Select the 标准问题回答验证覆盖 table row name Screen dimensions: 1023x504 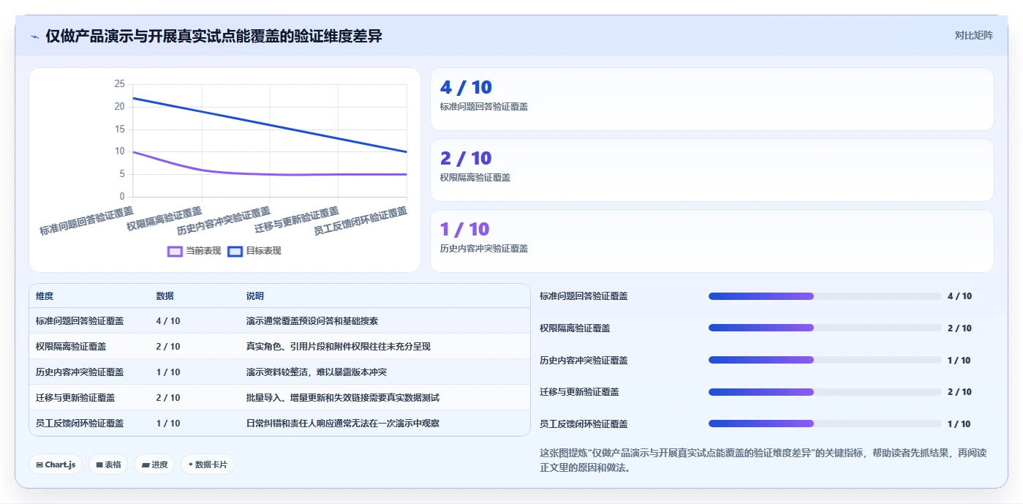pos(80,321)
